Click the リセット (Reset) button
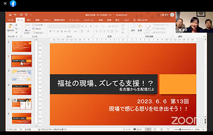This screenshot has width=213, height=135. click(x=37, y=29)
